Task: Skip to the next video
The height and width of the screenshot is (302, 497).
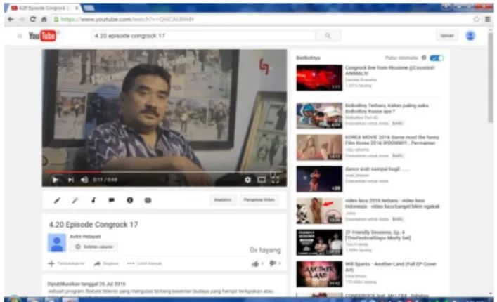Action: [x=71, y=180]
